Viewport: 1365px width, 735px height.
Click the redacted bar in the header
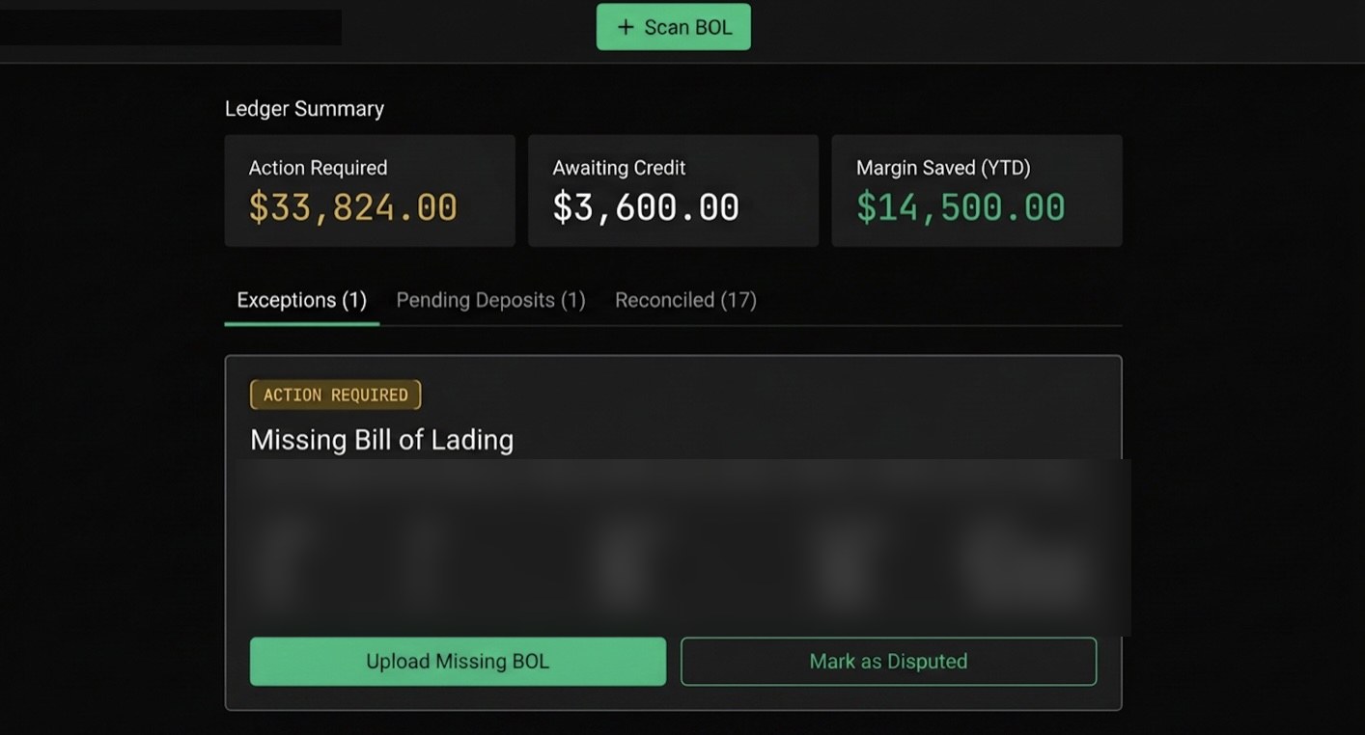[170, 27]
